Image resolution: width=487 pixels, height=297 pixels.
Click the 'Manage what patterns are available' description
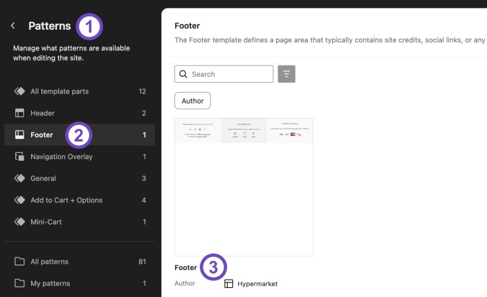coord(71,53)
